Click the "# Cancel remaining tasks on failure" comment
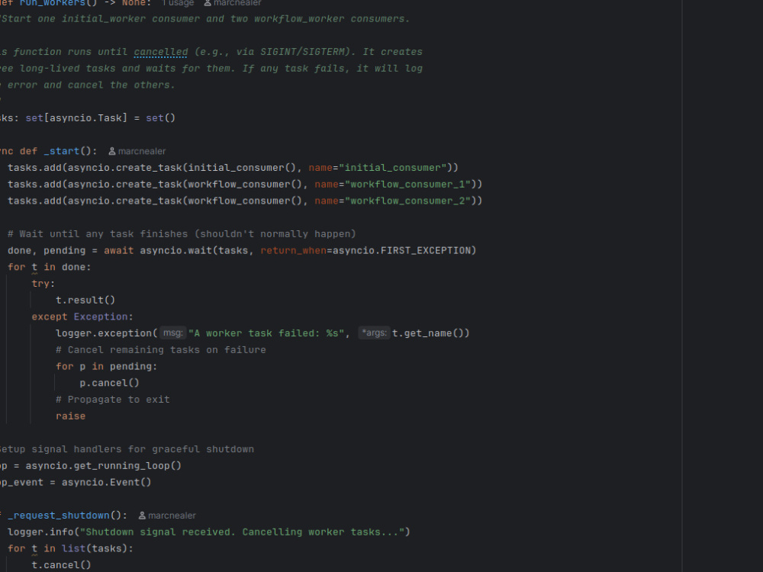This screenshot has height=572, width=763. [160, 350]
